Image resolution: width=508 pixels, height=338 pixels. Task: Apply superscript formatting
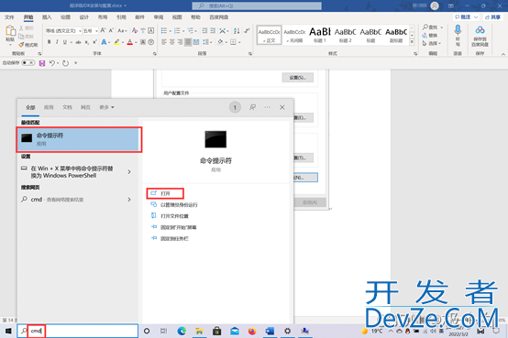click(94, 42)
